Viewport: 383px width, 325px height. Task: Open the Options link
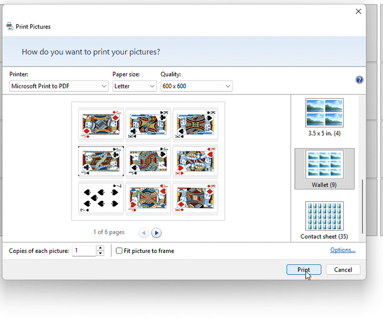pos(343,250)
